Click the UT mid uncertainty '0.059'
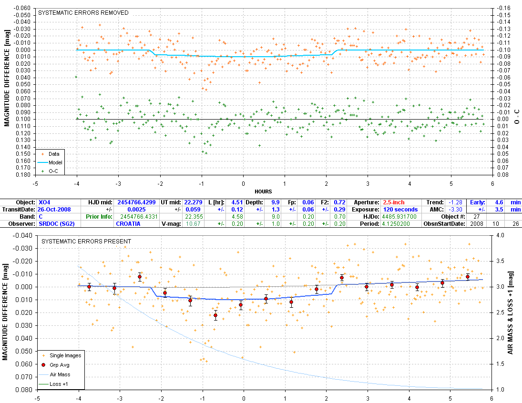The image size is (522, 403). click(194, 210)
